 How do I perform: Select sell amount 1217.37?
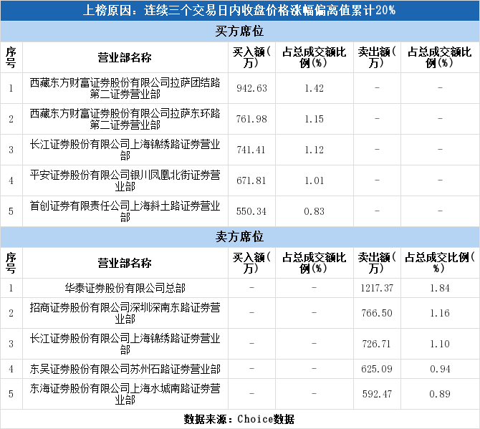[377, 288]
